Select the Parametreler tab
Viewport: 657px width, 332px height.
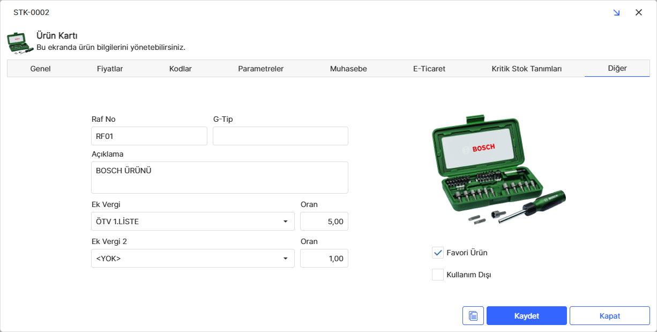(261, 69)
